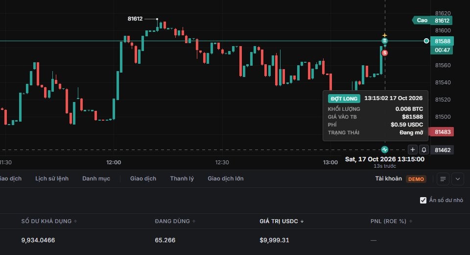Click the plus icon on the price axis

tap(412, 150)
